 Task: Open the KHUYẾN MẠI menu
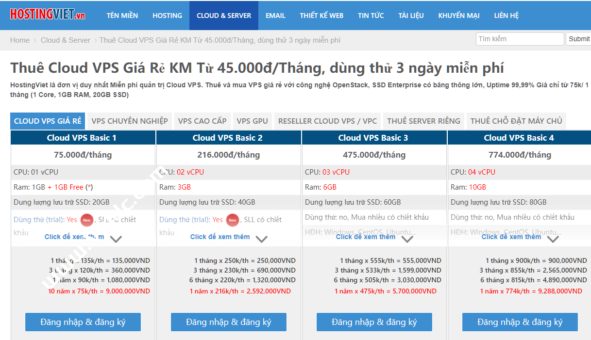[458, 15]
